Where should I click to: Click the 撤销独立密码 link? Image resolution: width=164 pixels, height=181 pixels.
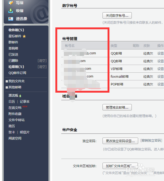pyautogui.click(x=151, y=141)
